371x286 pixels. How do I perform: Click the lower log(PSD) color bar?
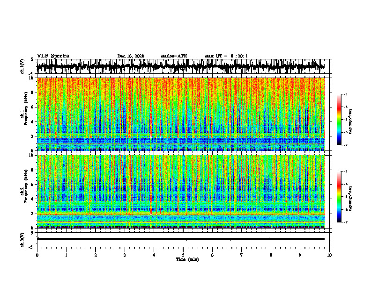pyautogui.click(x=339, y=197)
